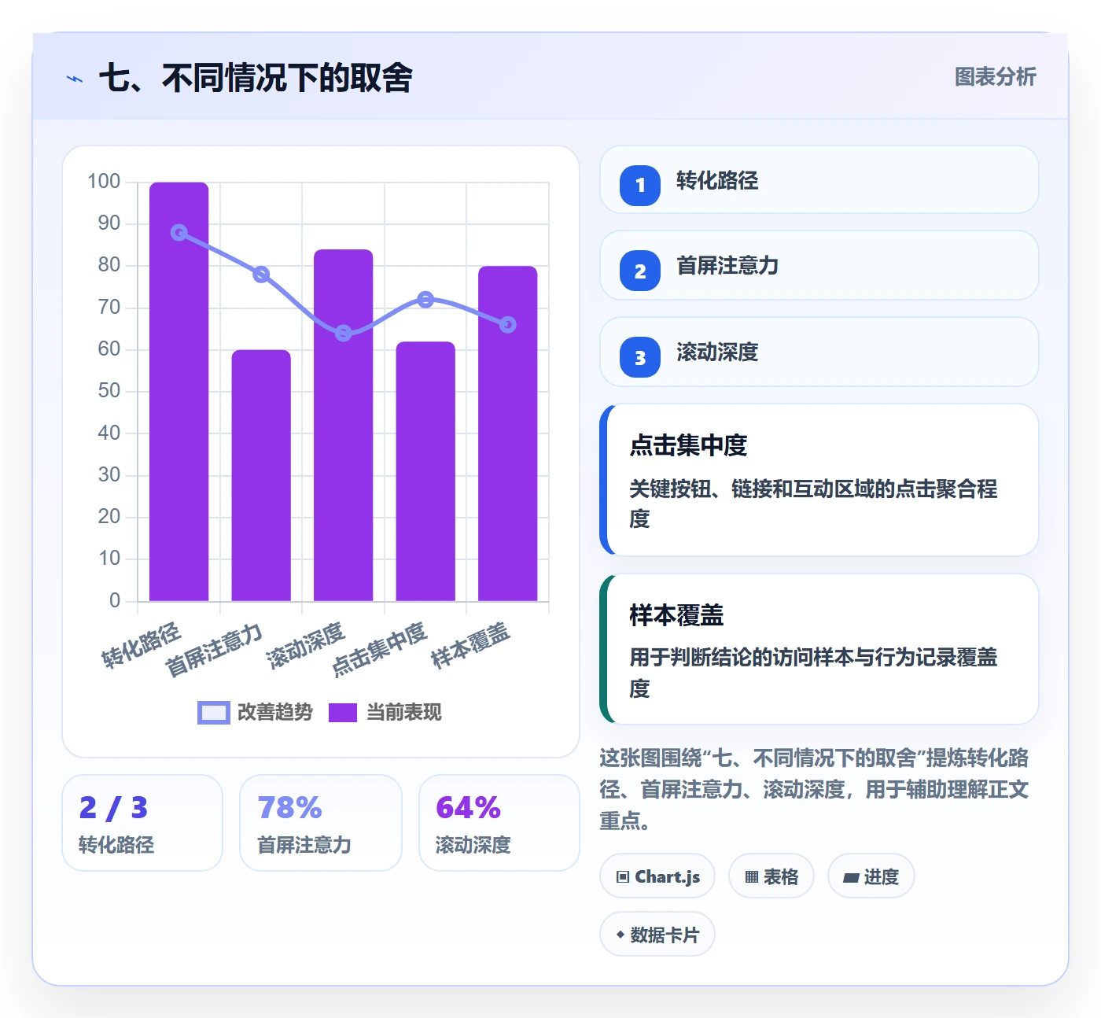Image resolution: width=1101 pixels, height=1018 pixels.
Task: Select the 78% 首屏注意力 stat card
Action: coord(321,823)
